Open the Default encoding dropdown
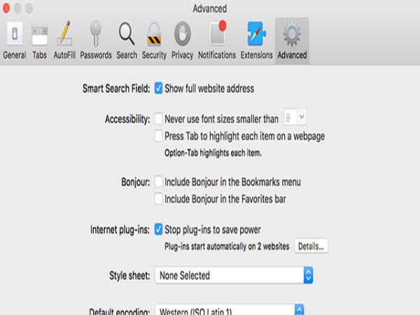Viewport: 420px width, 315px height. tap(230, 310)
